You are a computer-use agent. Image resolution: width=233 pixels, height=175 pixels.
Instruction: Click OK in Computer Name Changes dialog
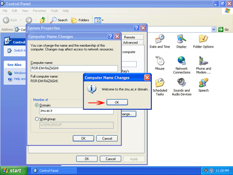point(83,138)
